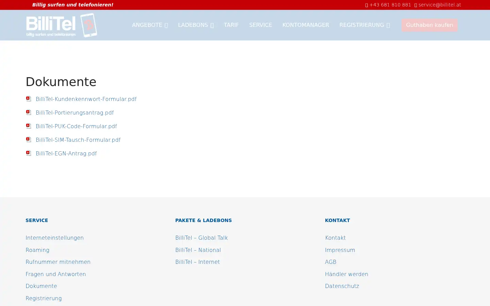Open Registrierung footer link
This screenshot has width=490, height=306.
point(44,298)
